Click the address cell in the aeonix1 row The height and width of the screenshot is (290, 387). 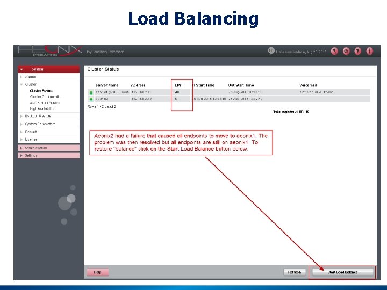[141, 92]
